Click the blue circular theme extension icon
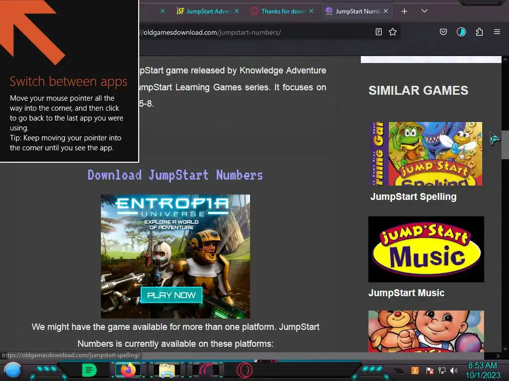The image size is (509, 381). point(461,32)
